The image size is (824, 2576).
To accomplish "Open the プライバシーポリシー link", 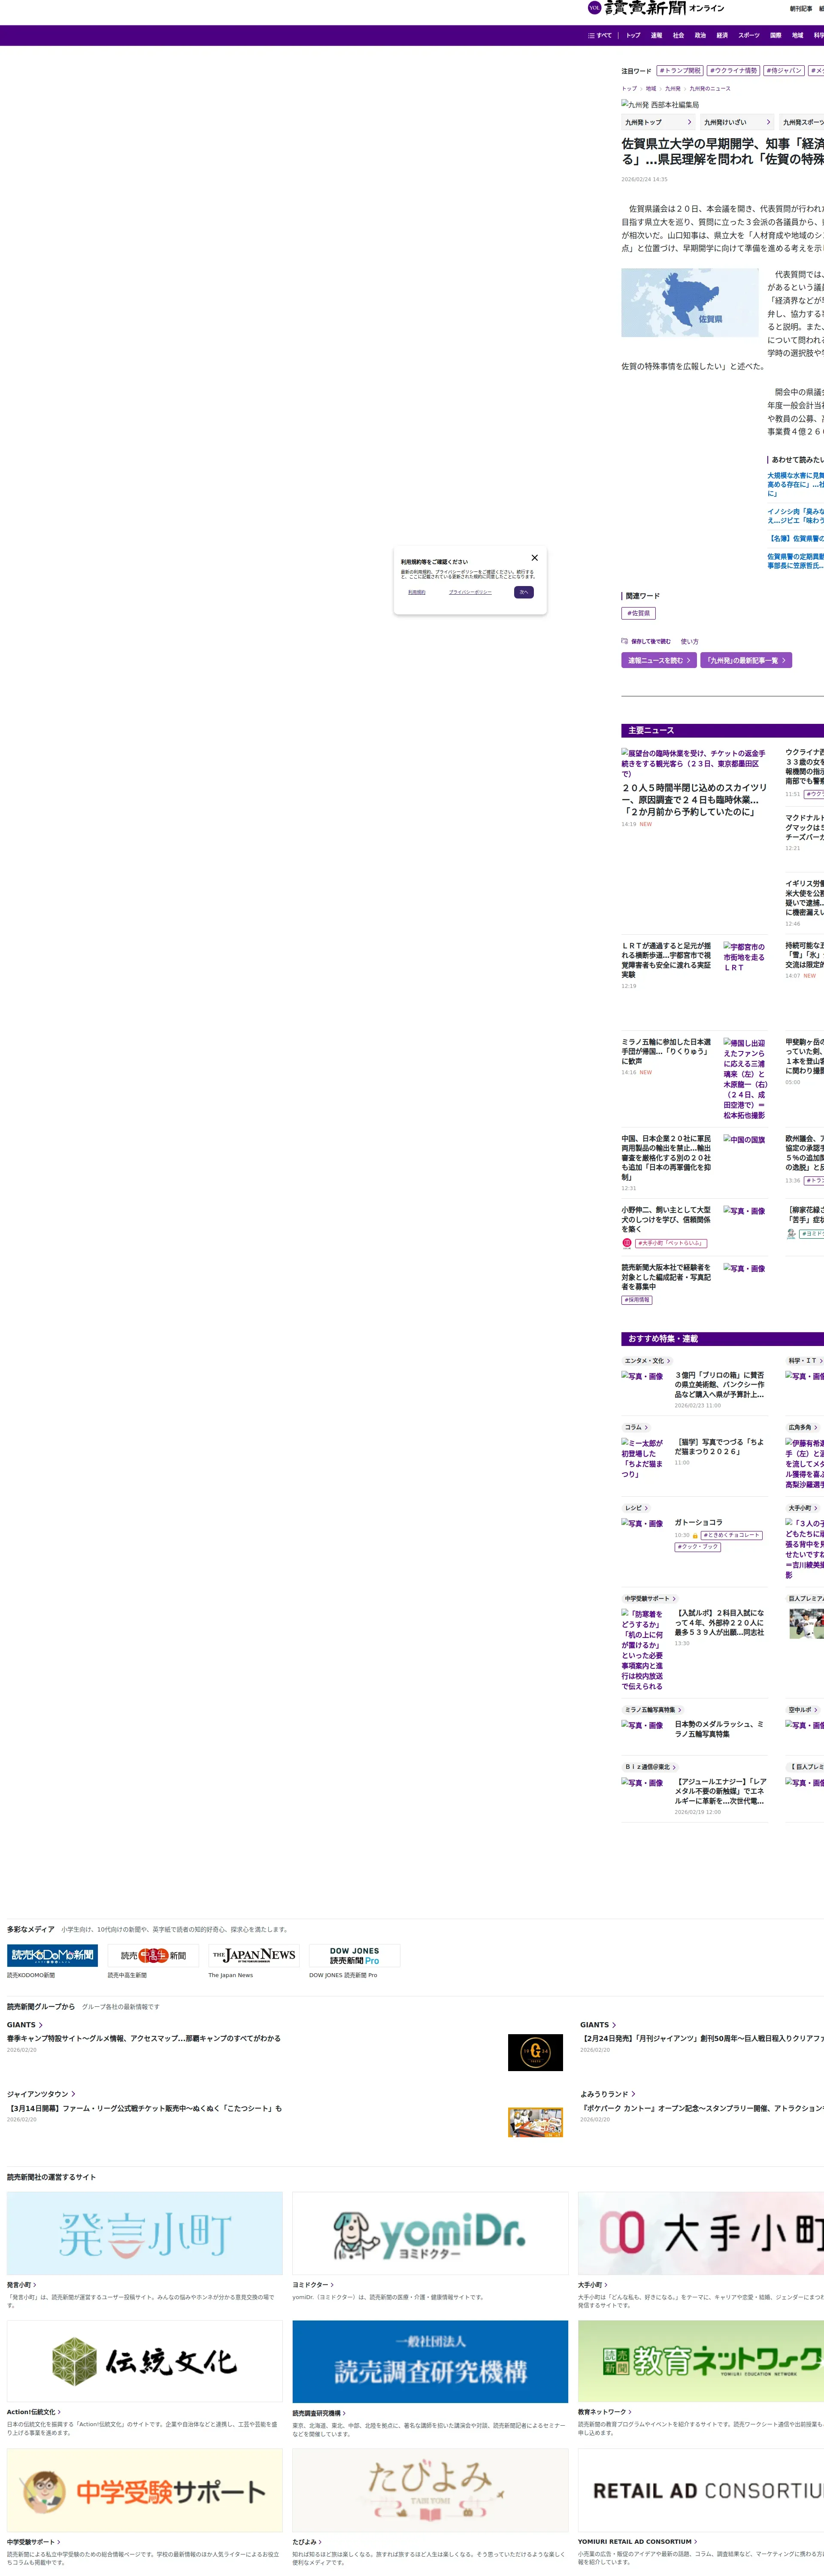I will pos(470,592).
